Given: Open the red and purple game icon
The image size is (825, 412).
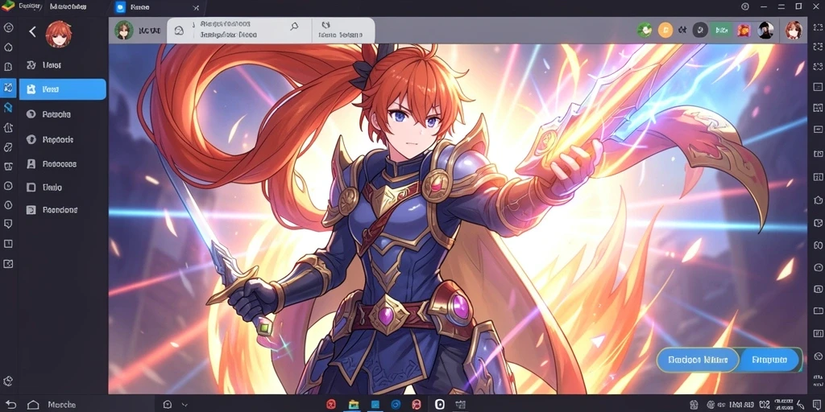Looking at the screenshot, I should coord(744,31).
